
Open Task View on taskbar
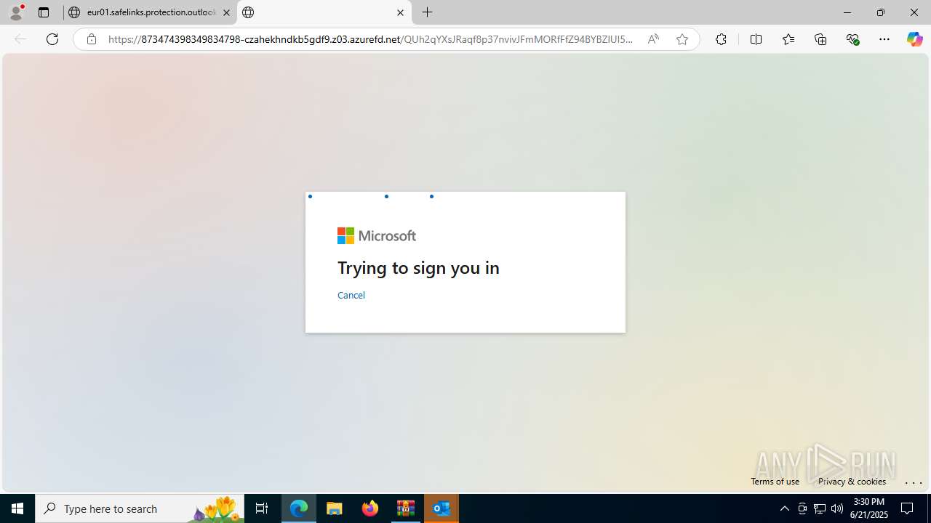pyautogui.click(x=262, y=508)
